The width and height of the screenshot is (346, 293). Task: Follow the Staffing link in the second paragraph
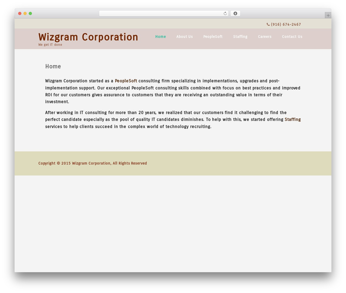tap(293, 119)
